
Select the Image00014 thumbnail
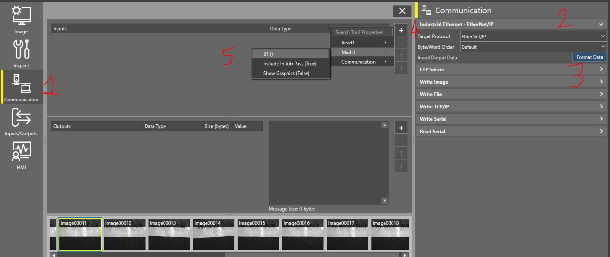214,235
